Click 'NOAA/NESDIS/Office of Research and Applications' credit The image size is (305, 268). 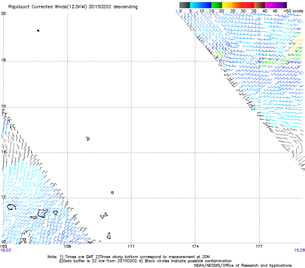(x=243, y=266)
